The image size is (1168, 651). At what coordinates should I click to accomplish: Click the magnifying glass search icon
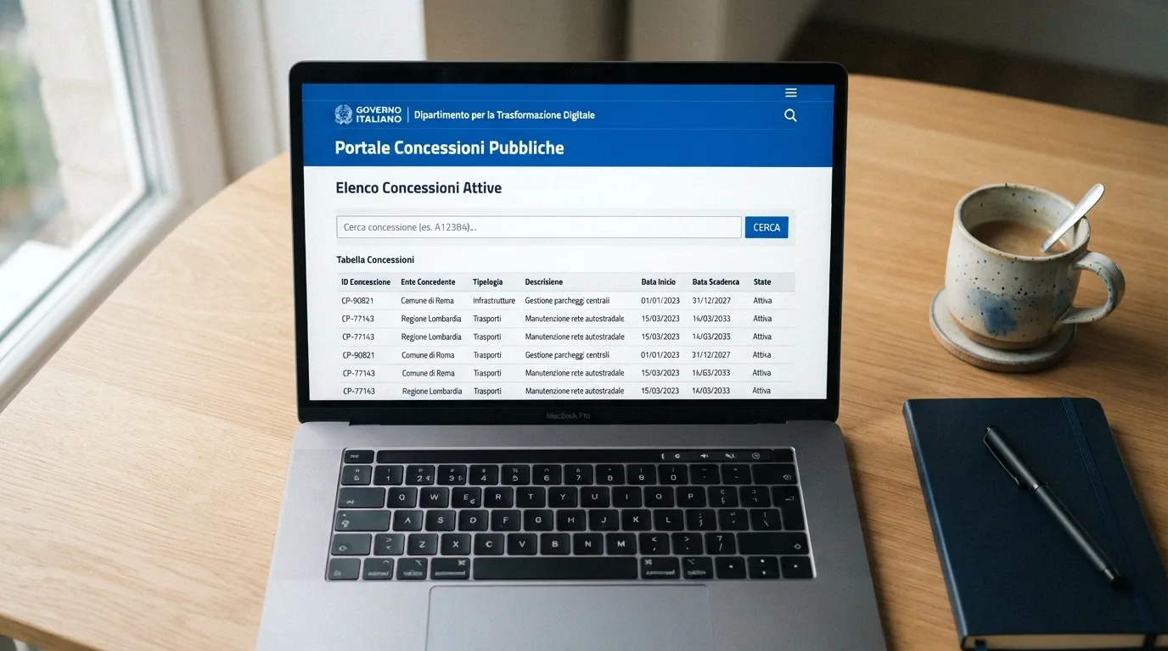tap(790, 115)
